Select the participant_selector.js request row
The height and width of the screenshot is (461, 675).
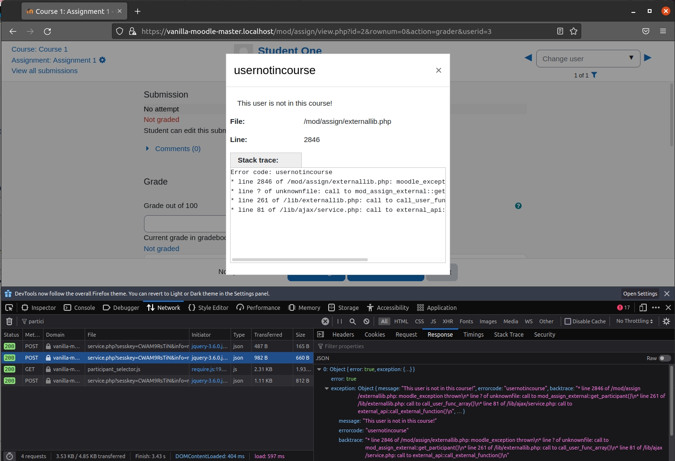pyautogui.click(x=157, y=369)
